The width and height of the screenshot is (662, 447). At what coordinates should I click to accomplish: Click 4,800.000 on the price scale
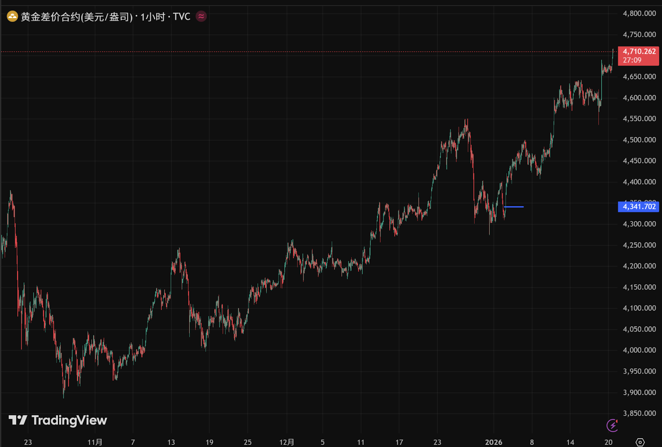(639, 14)
